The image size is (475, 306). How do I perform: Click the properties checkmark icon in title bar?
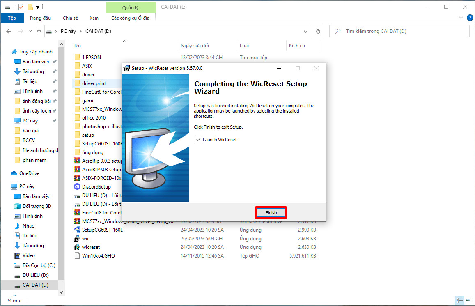click(21, 7)
